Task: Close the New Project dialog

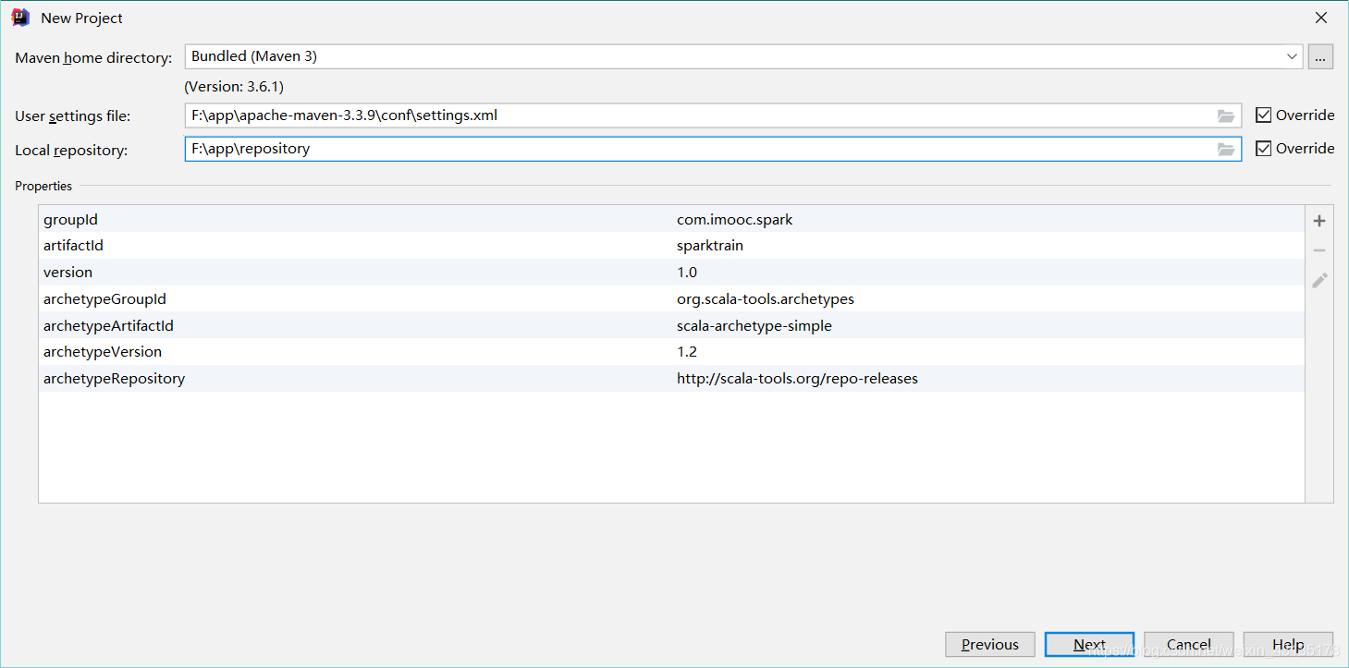Action: 1321,18
